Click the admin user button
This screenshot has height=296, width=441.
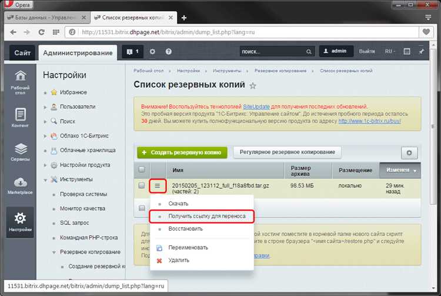336,51
